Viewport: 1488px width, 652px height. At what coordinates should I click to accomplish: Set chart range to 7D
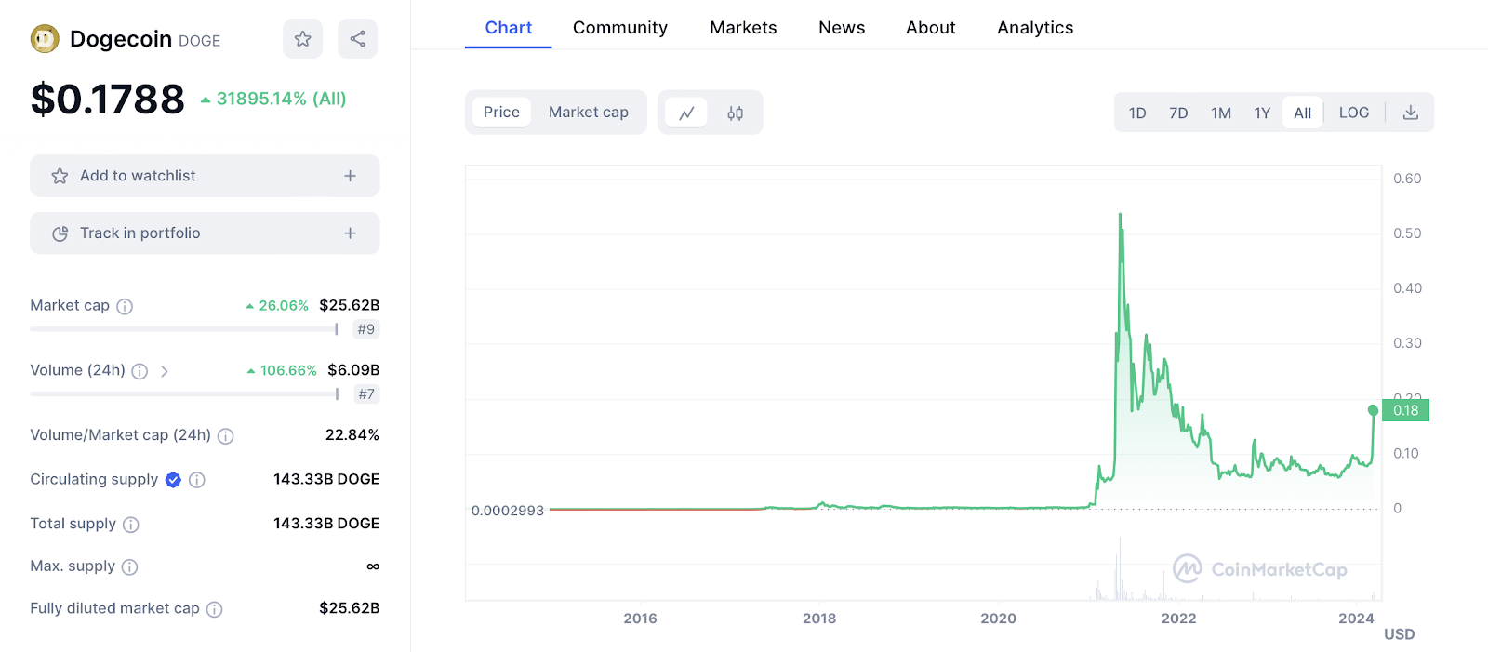pyautogui.click(x=1178, y=113)
